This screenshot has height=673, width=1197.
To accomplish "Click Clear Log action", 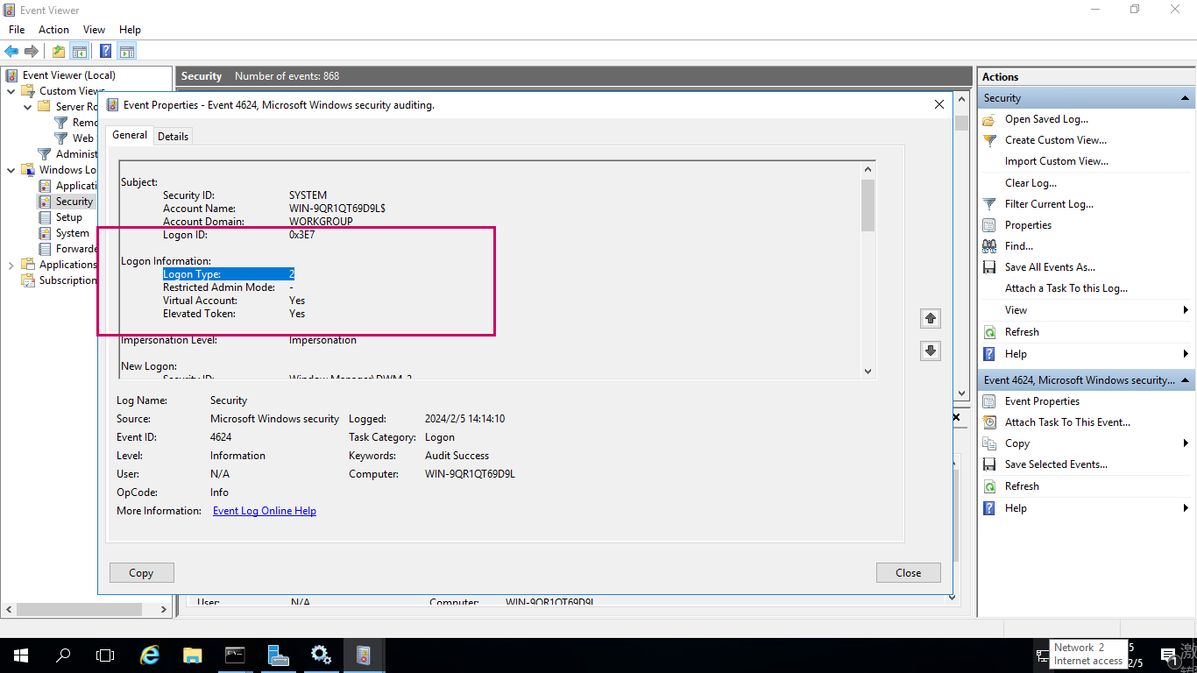I will click(1031, 183).
